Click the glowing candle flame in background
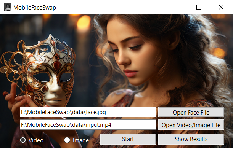 pyautogui.click(x=84, y=22)
